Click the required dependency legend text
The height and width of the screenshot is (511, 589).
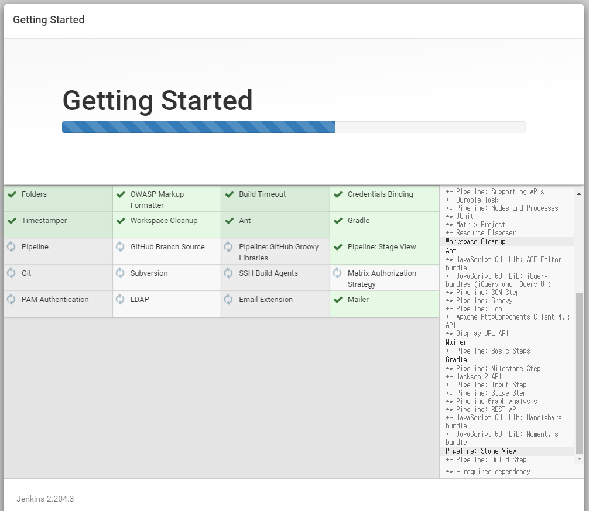point(488,472)
